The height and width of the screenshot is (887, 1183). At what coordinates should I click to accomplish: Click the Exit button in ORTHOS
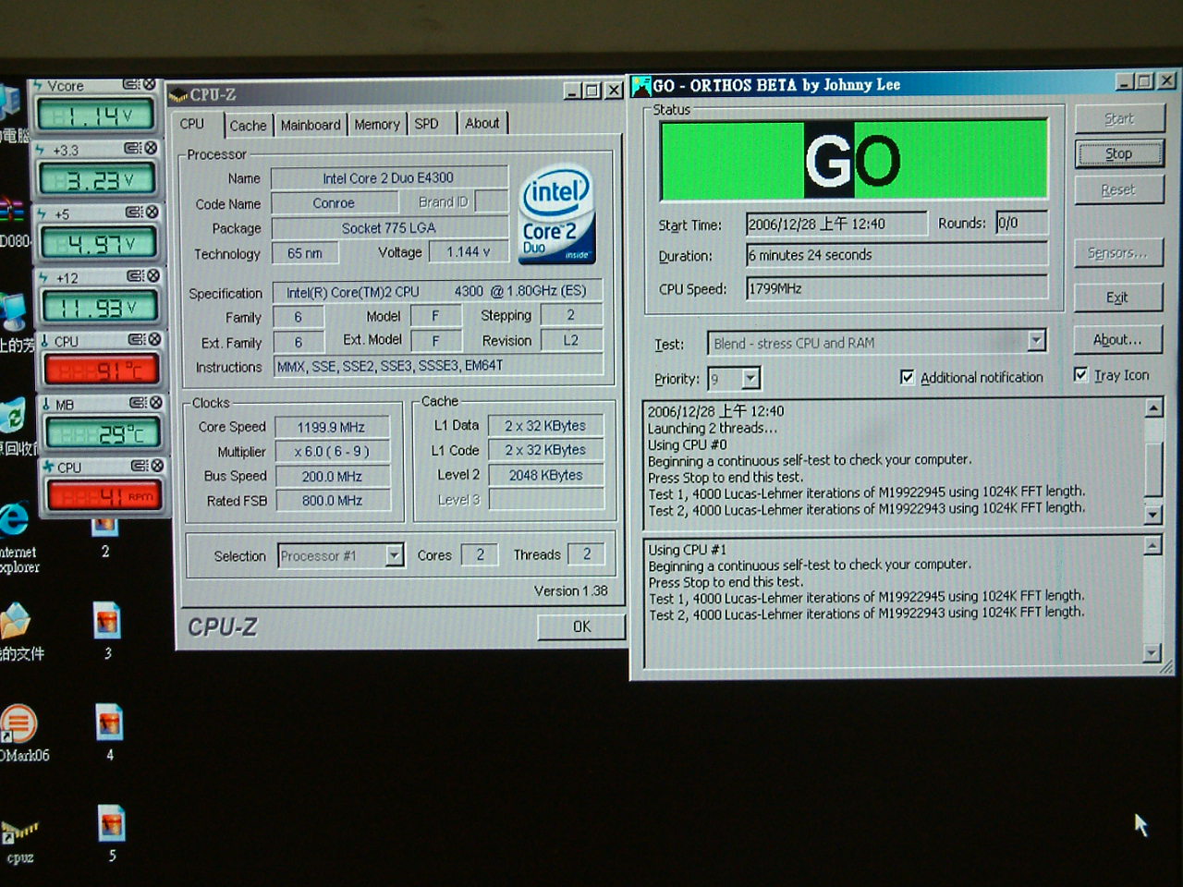1117,297
